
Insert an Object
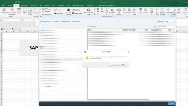point(179,11)
